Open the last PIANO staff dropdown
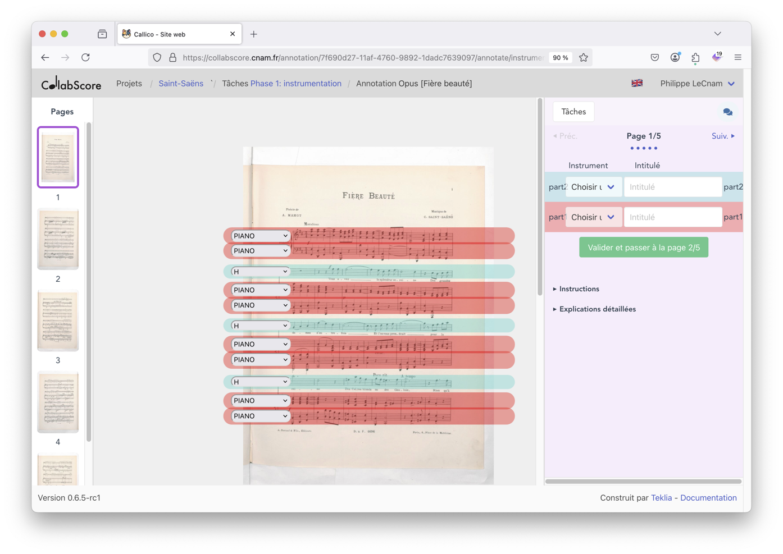The height and width of the screenshot is (554, 783). 260,416
